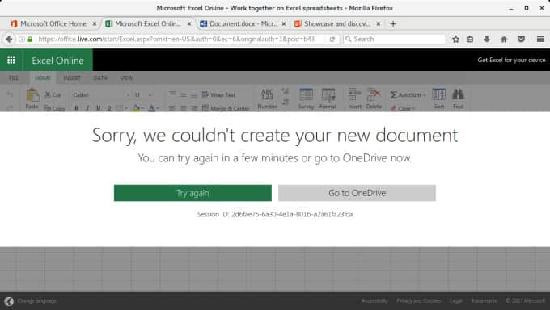Image resolution: width=550 pixels, height=310 pixels.
Task: Open the Accessibility footer link
Action: pos(374,300)
